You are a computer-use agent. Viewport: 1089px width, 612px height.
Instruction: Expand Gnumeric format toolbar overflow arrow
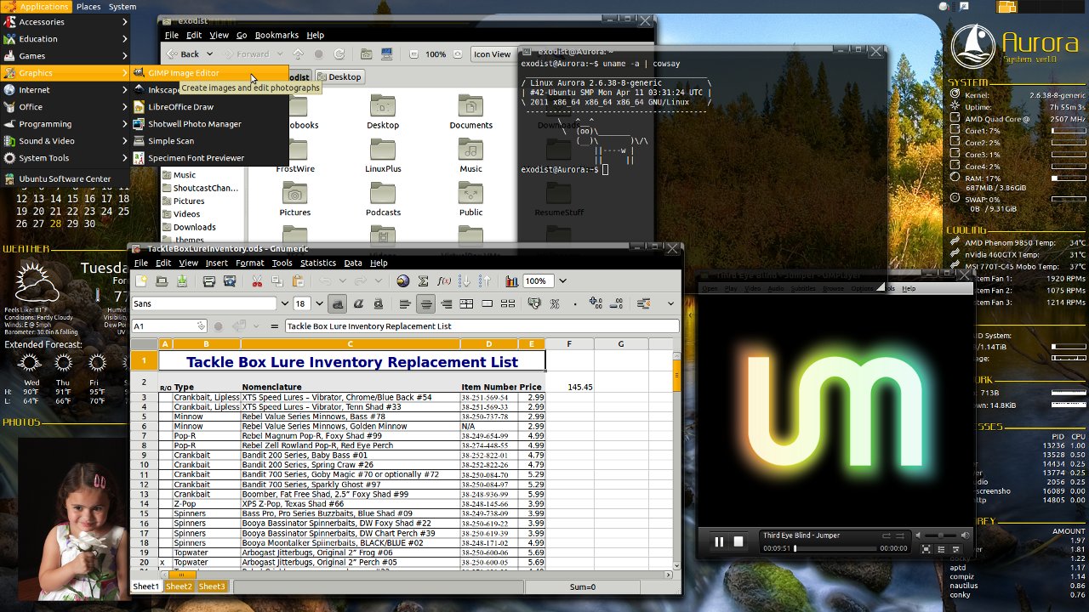[x=670, y=303]
